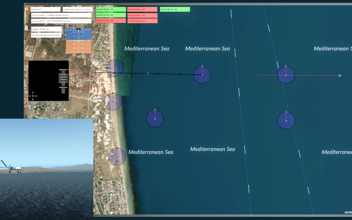
Task: Select the waypoint circle crossed by the red line
Action: coord(286,75)
